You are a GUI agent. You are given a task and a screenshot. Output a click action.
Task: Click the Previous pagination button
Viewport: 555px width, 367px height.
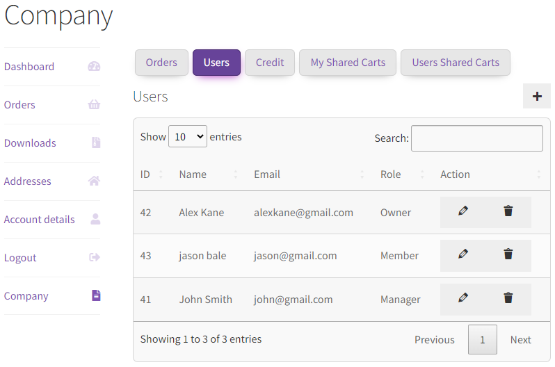tap(434, 340)
